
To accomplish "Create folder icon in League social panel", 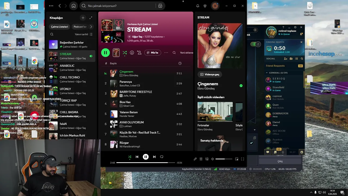I will tap(291, 59).
